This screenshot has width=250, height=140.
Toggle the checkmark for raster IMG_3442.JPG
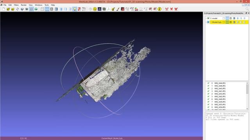[x=208, y=96]
